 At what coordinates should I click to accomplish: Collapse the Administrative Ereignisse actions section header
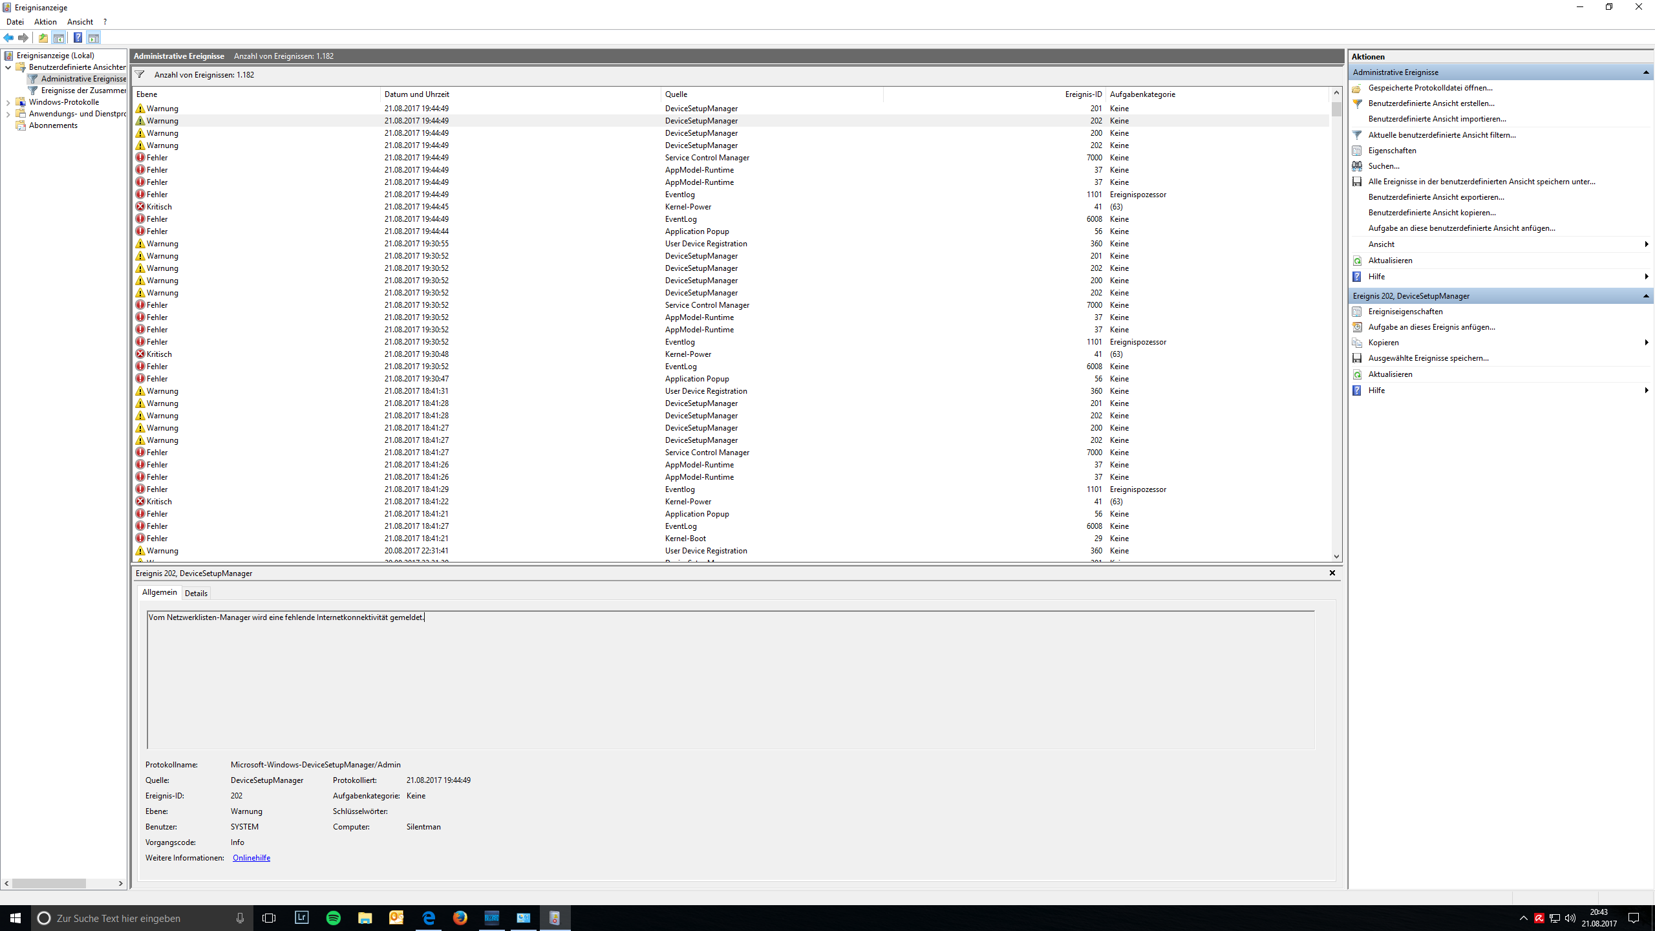click(x=1646, y=72)
